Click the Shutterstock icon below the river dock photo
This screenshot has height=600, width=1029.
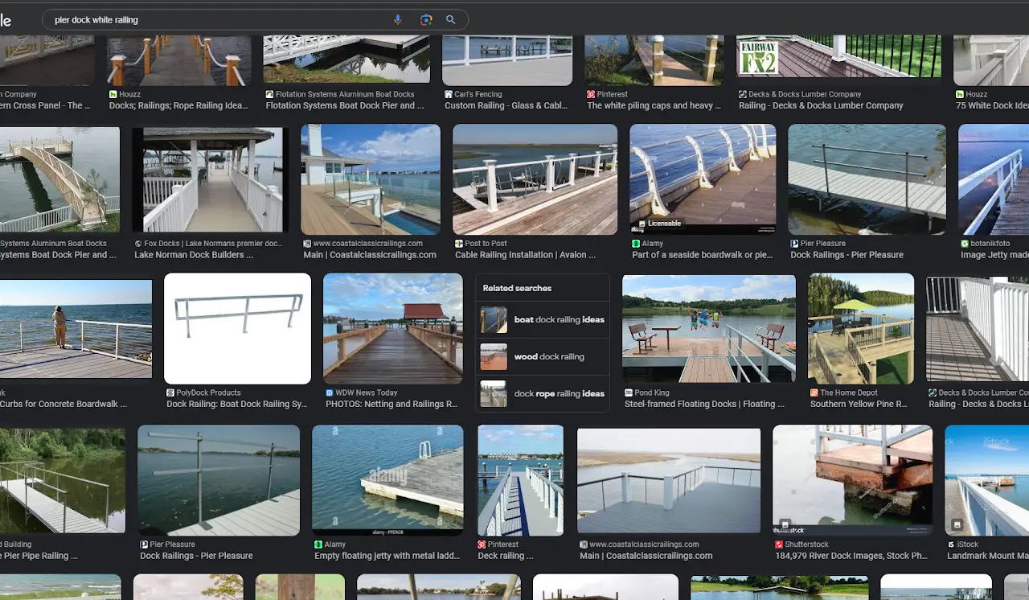[x=777, y=544]
